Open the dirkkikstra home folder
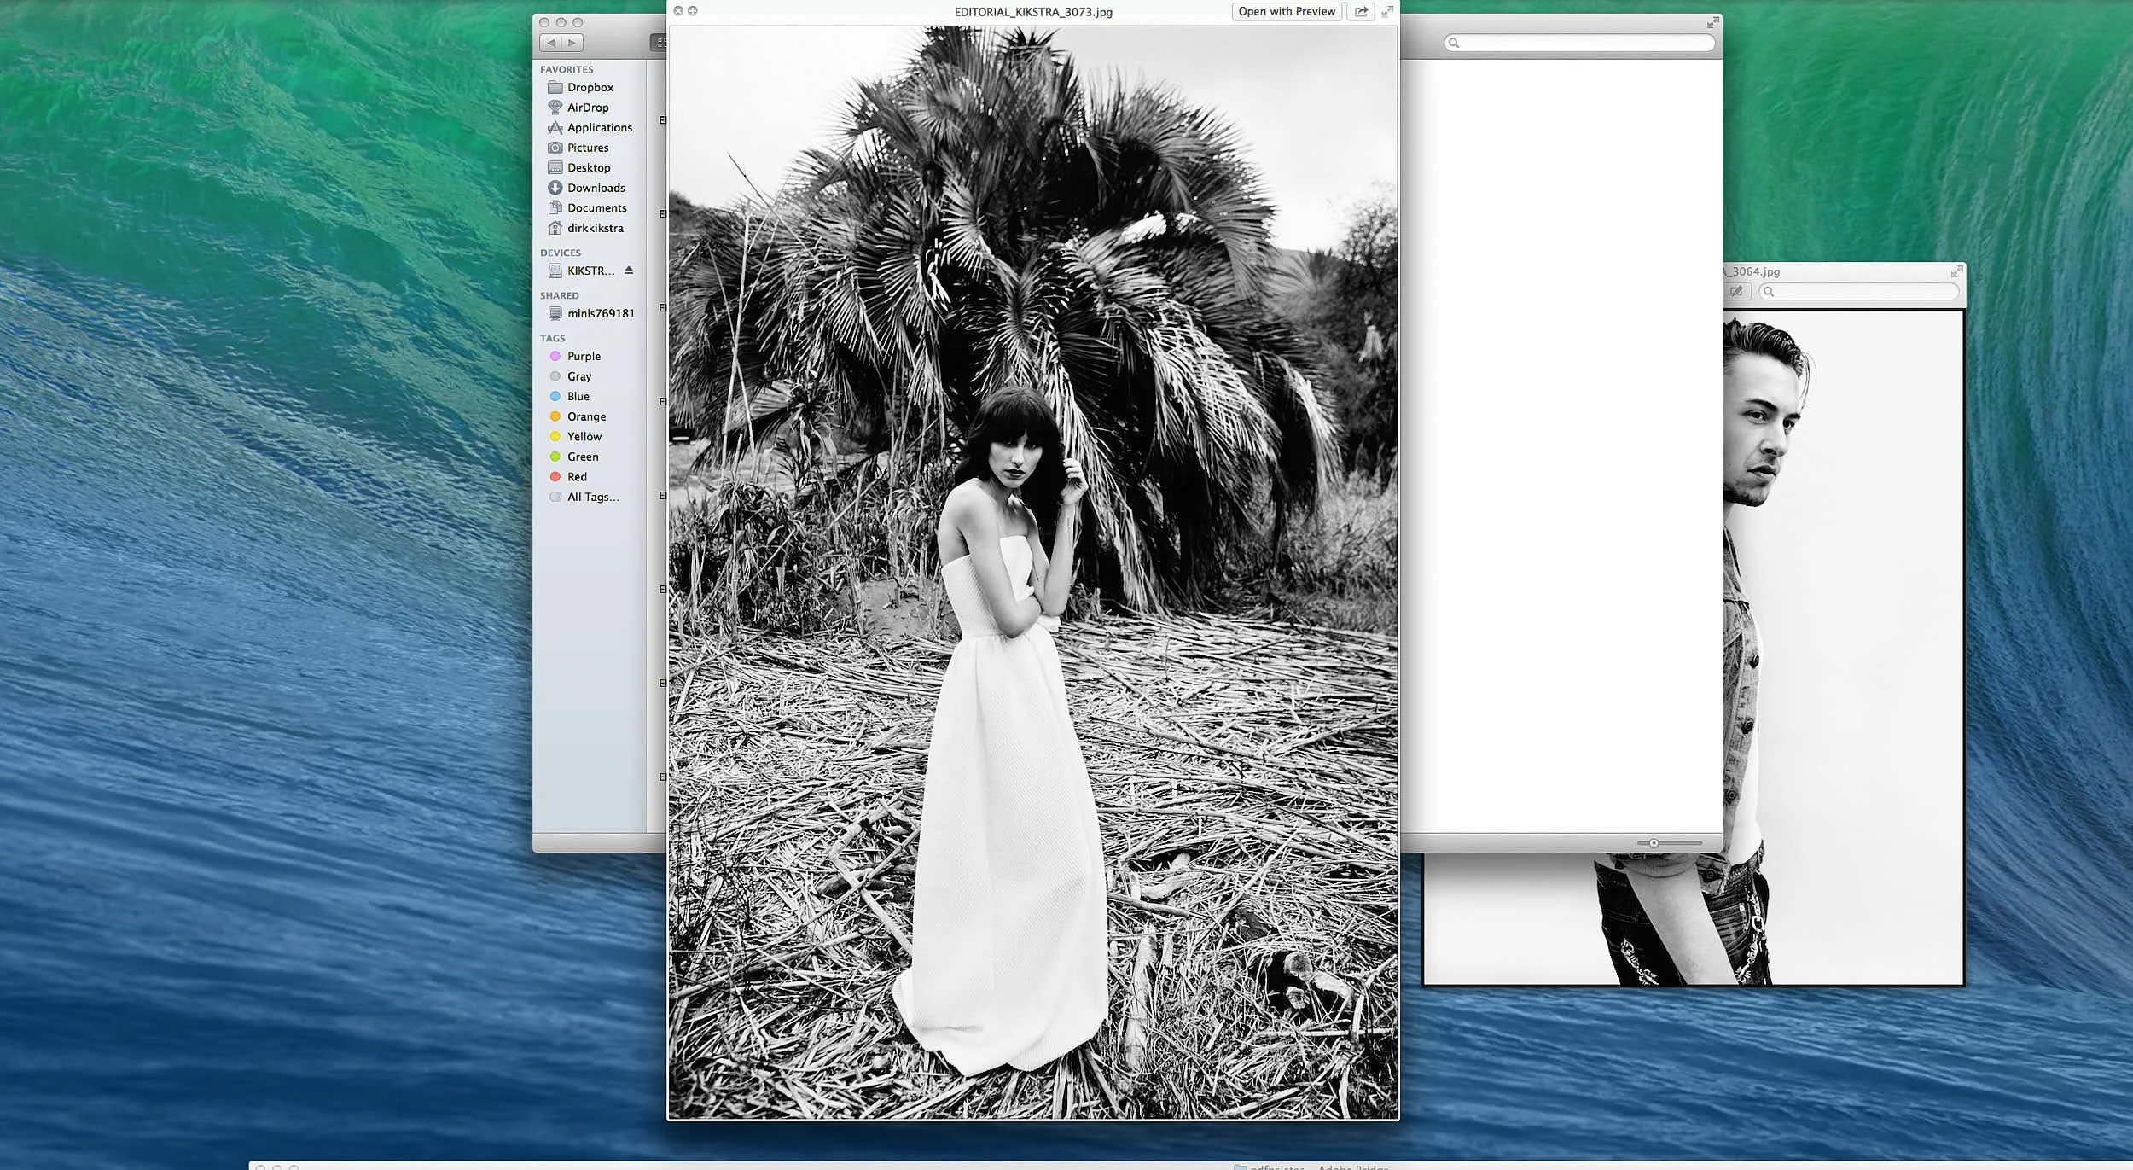2133x1170 pixels. point(596,228)
